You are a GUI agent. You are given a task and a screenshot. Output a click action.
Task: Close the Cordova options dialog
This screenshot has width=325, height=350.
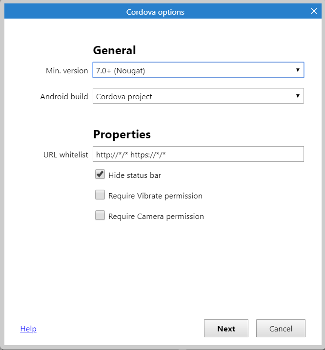coord(314,11)
